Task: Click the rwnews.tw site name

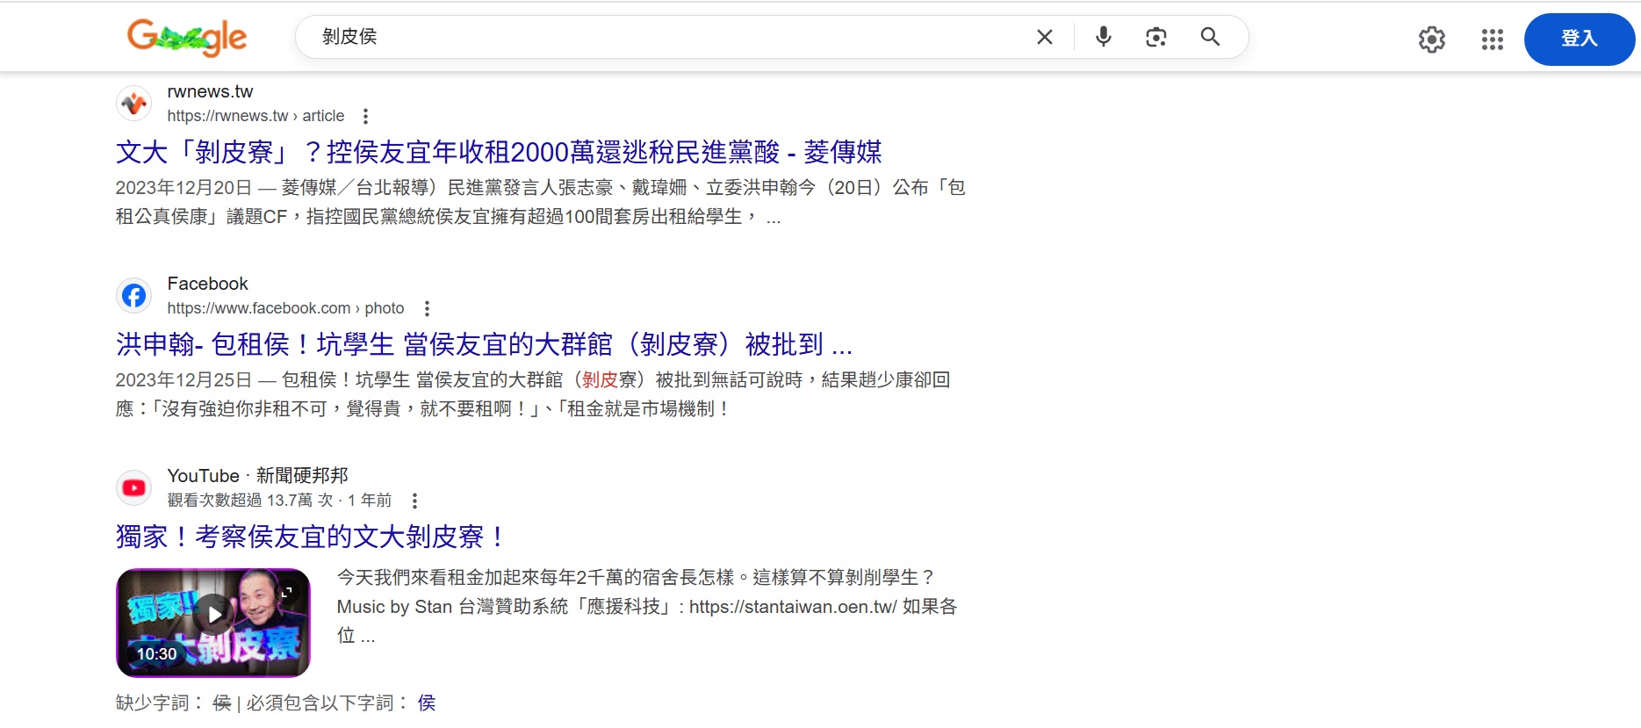Action: [210, 91]
